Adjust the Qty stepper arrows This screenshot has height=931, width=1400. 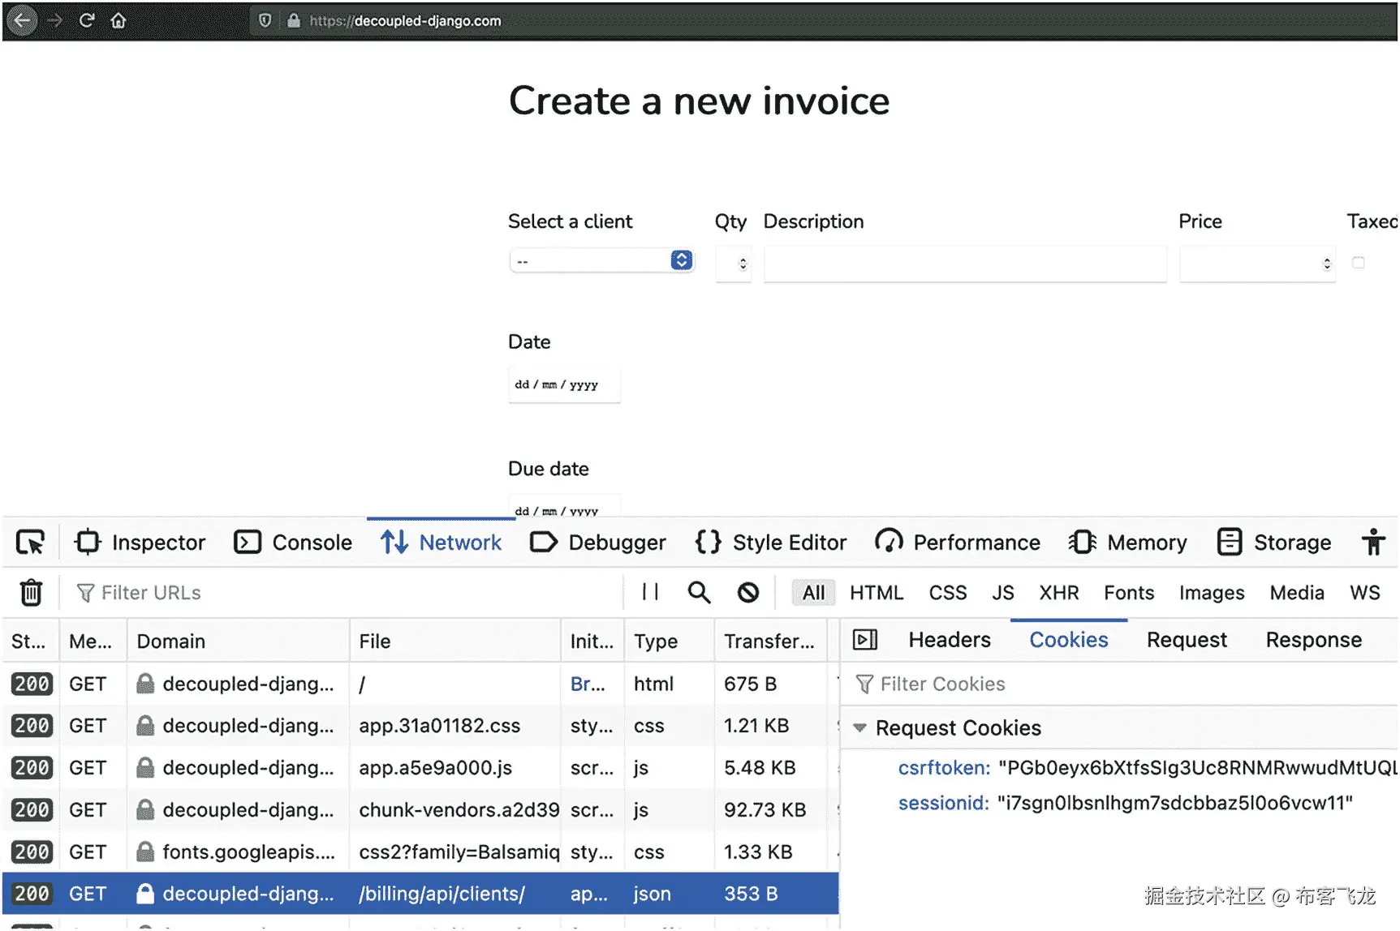743,264
